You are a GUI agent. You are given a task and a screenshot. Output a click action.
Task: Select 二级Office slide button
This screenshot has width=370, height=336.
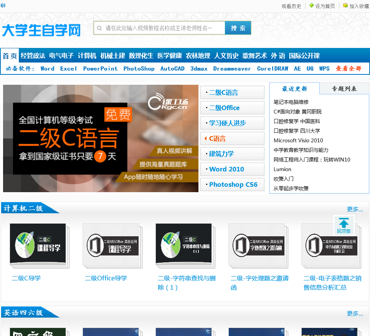tap(232, 108)
